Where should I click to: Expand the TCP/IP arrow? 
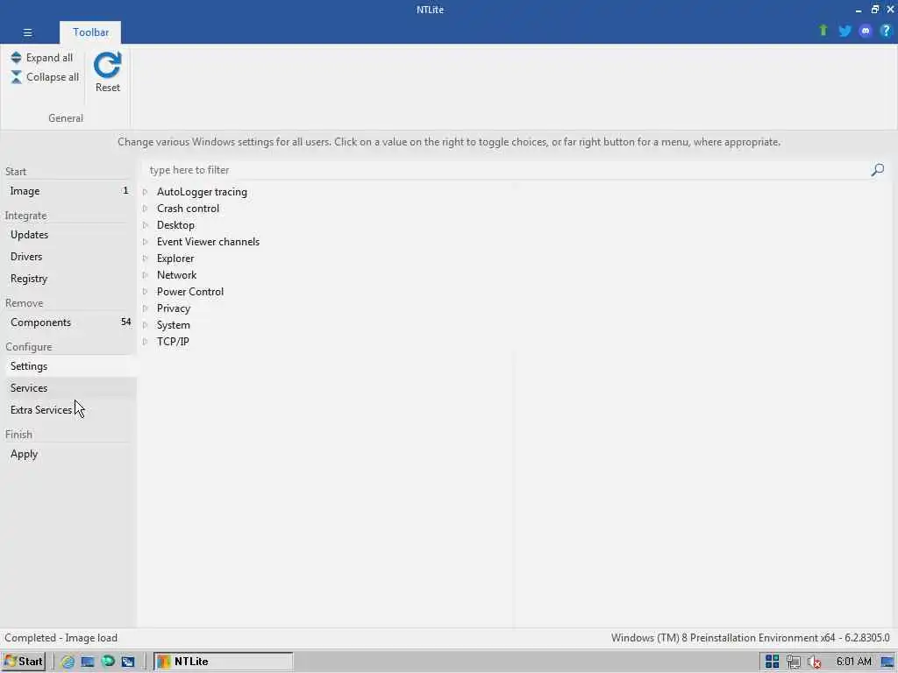click(146, 341)
